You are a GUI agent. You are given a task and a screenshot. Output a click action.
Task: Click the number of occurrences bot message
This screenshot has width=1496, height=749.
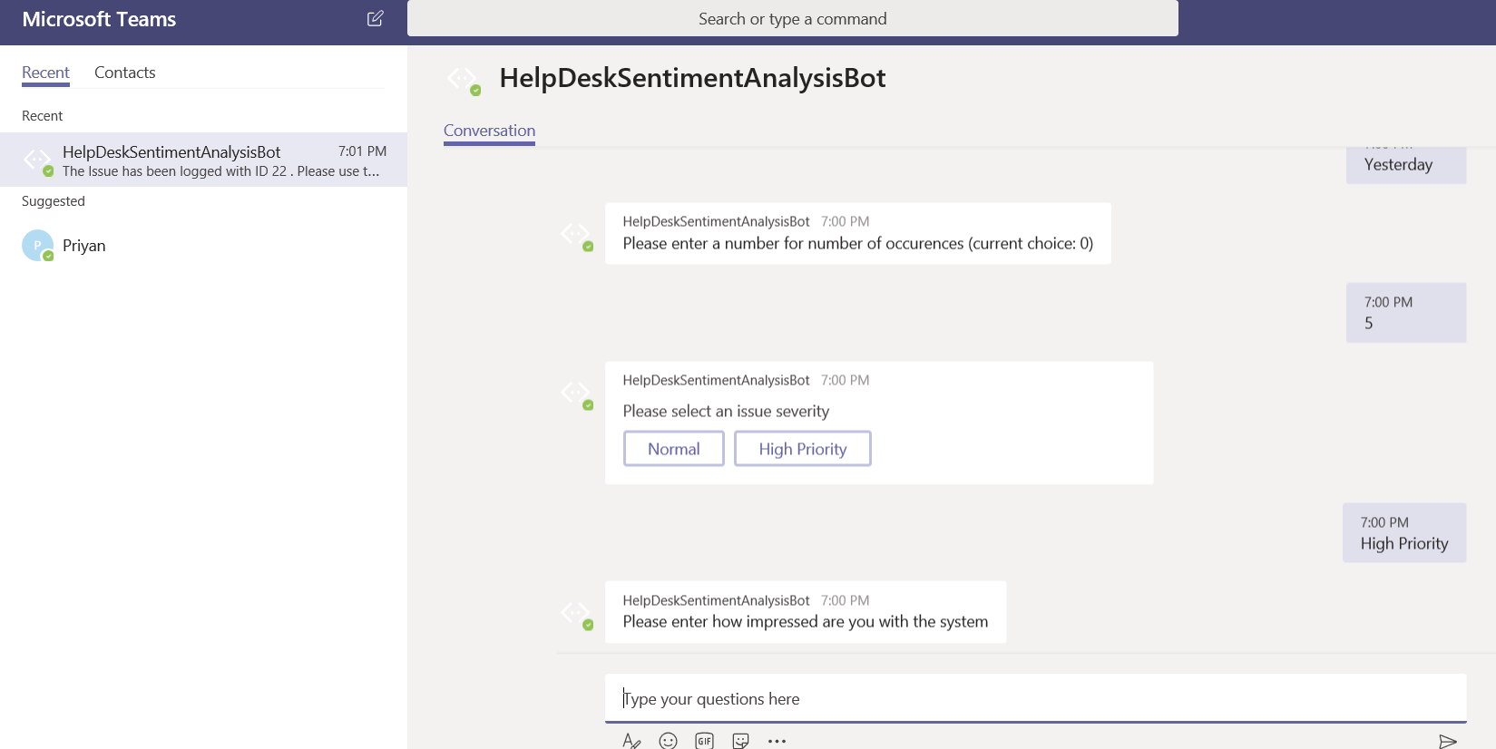pos(858,234)
